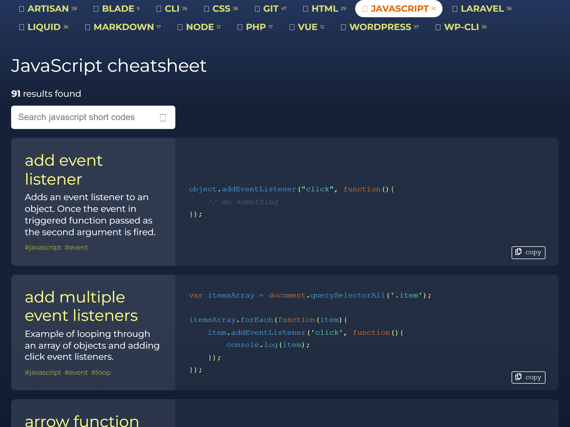Open the WP-CLI cheatsheet tab
Image resolution: width=570 pixels, height=427 pixels.
(461, 27)
